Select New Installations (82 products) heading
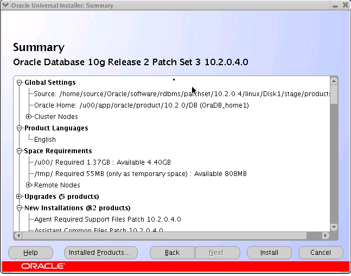 (x=78, y=208)
